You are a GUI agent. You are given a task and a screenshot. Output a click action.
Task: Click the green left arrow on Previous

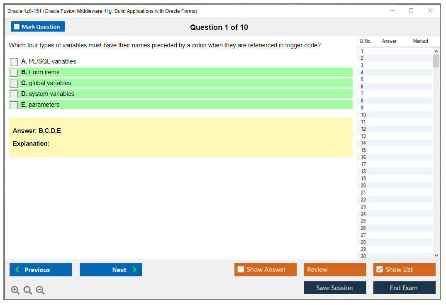pyautogui.click(x=17, y=270)
